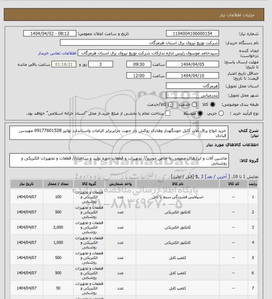Click the نام کالا column header
272x299 pixels.
tap(178, 184)
